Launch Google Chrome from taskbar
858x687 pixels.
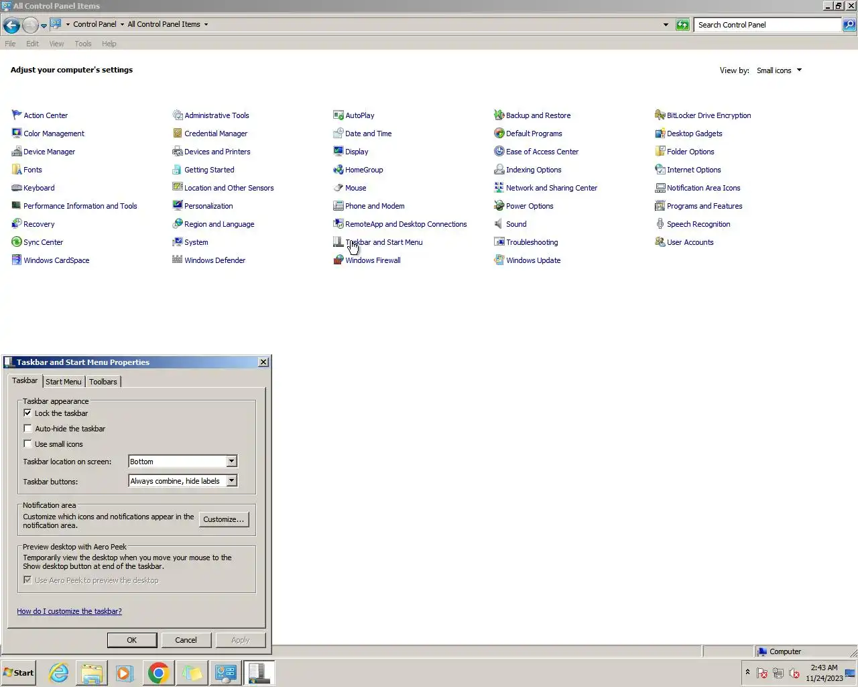click(158, 673)
